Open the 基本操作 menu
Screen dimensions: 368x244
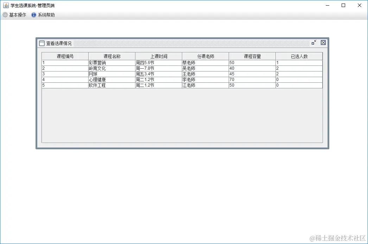point(14,15)
